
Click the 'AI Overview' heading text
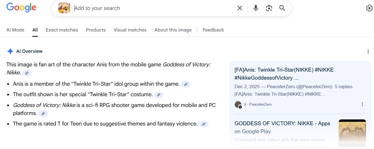coord(29,51)
